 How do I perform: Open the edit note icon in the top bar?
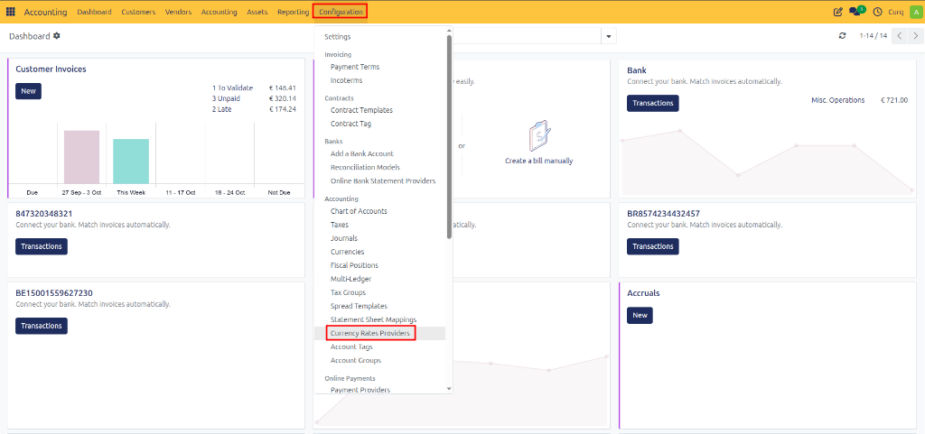click(x=837, y=12)
